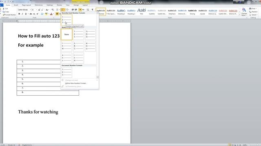Switch to Mailings tab

click(x=50, y=5)
